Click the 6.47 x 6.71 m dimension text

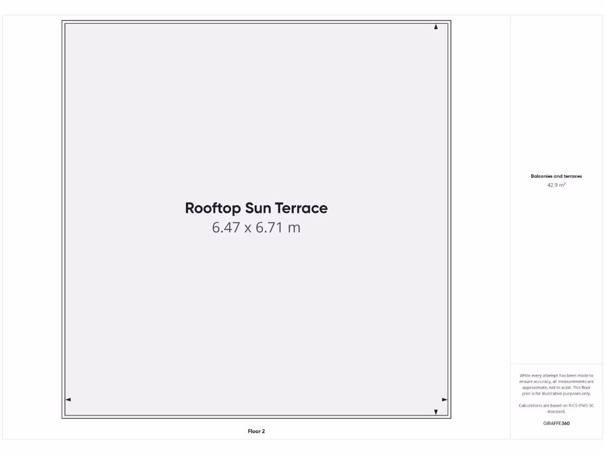256,227
